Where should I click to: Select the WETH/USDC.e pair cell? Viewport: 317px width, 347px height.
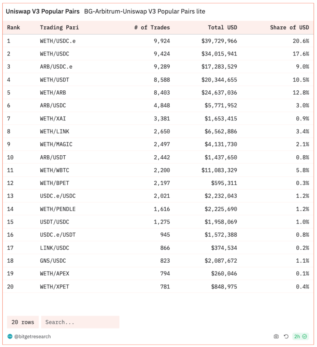pos(58,41)
